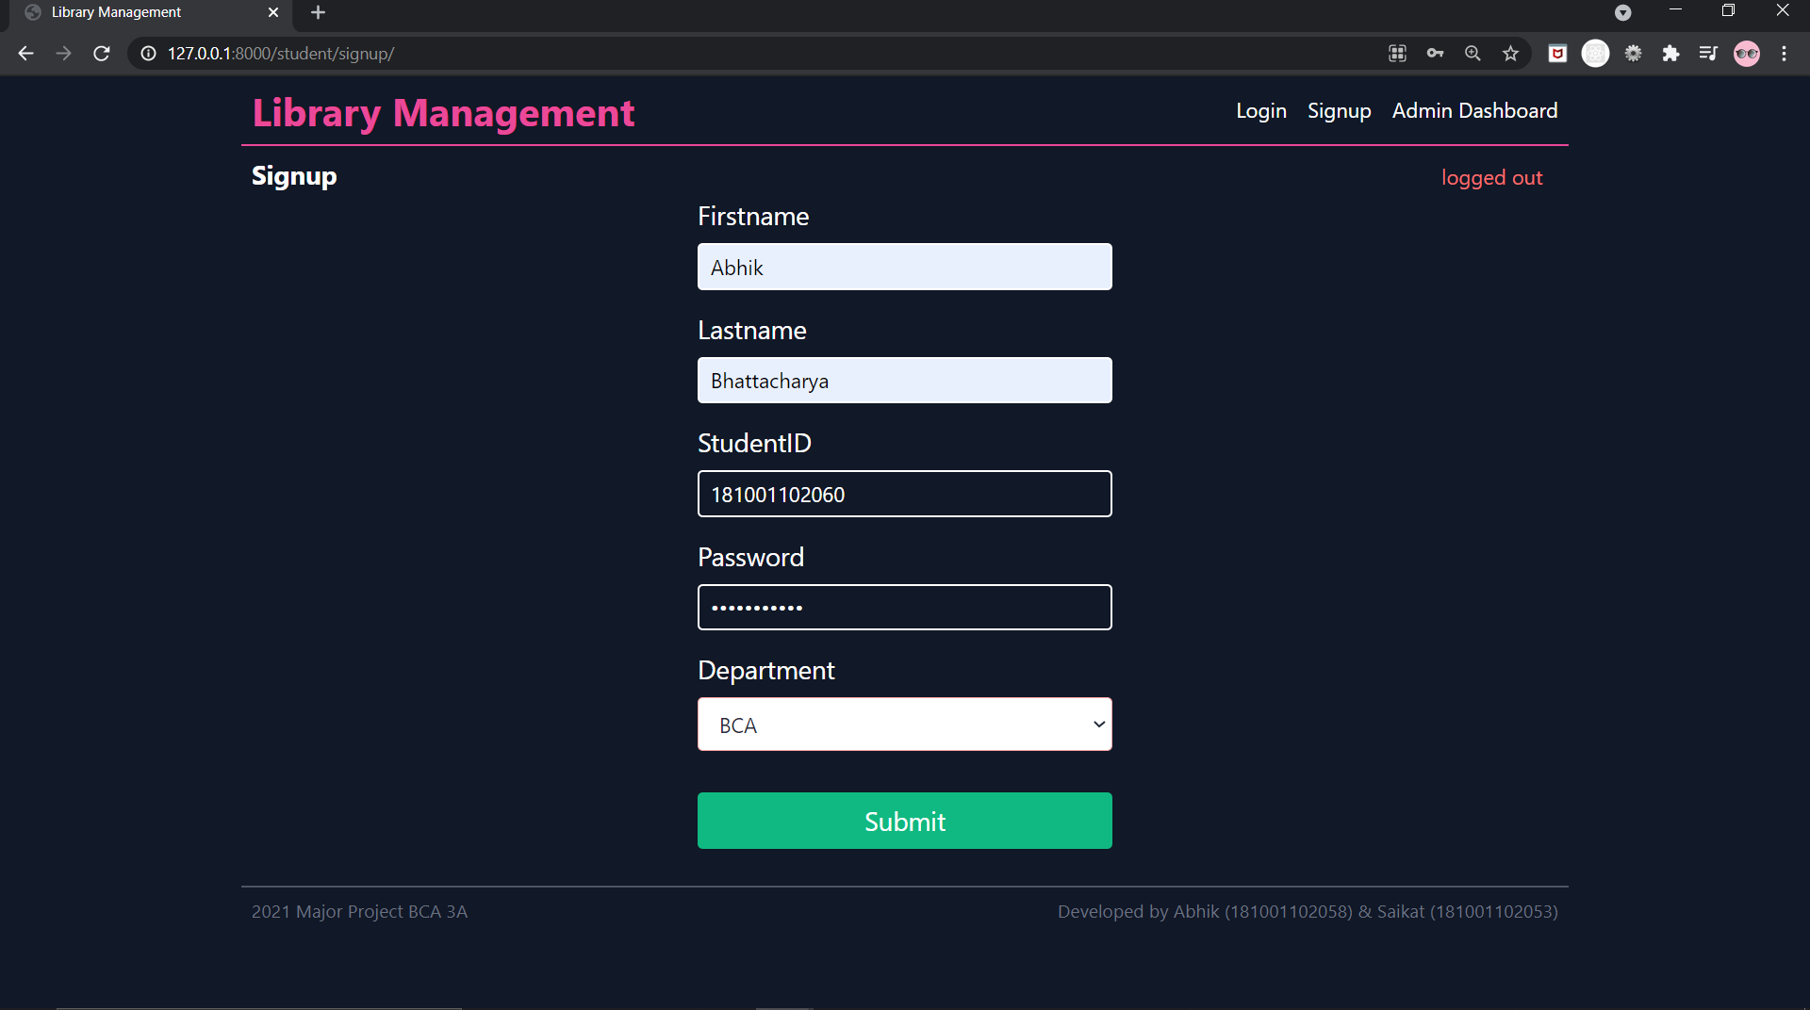Open a new browser tab

[x=318, y=12]
